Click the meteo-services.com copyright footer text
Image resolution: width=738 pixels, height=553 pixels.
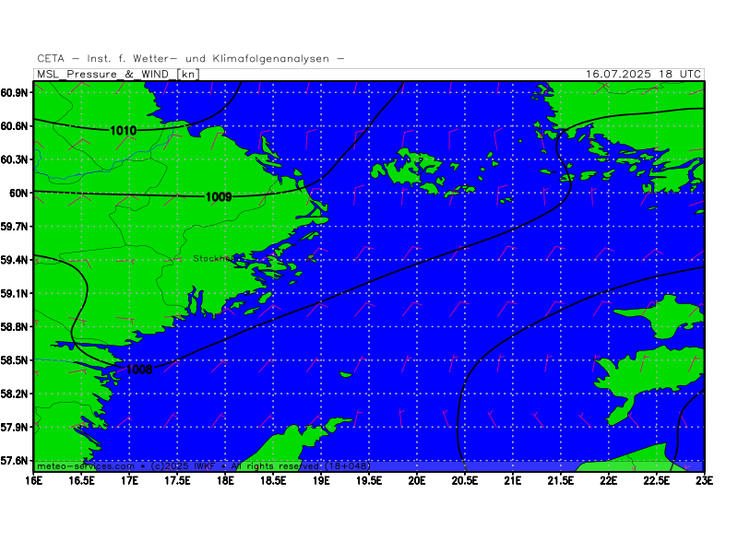click(x=204, y=466)
